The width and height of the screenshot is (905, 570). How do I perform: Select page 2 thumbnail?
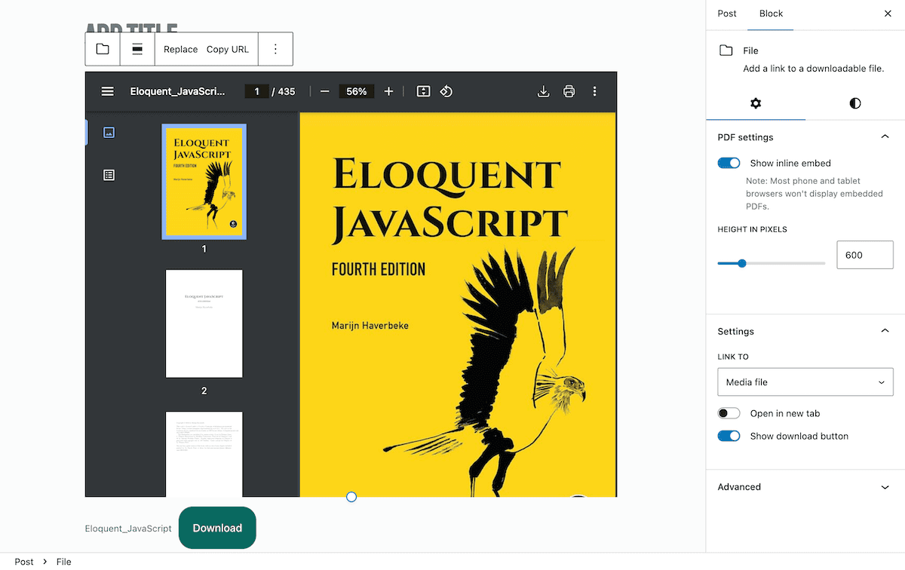tap(204, 323)
